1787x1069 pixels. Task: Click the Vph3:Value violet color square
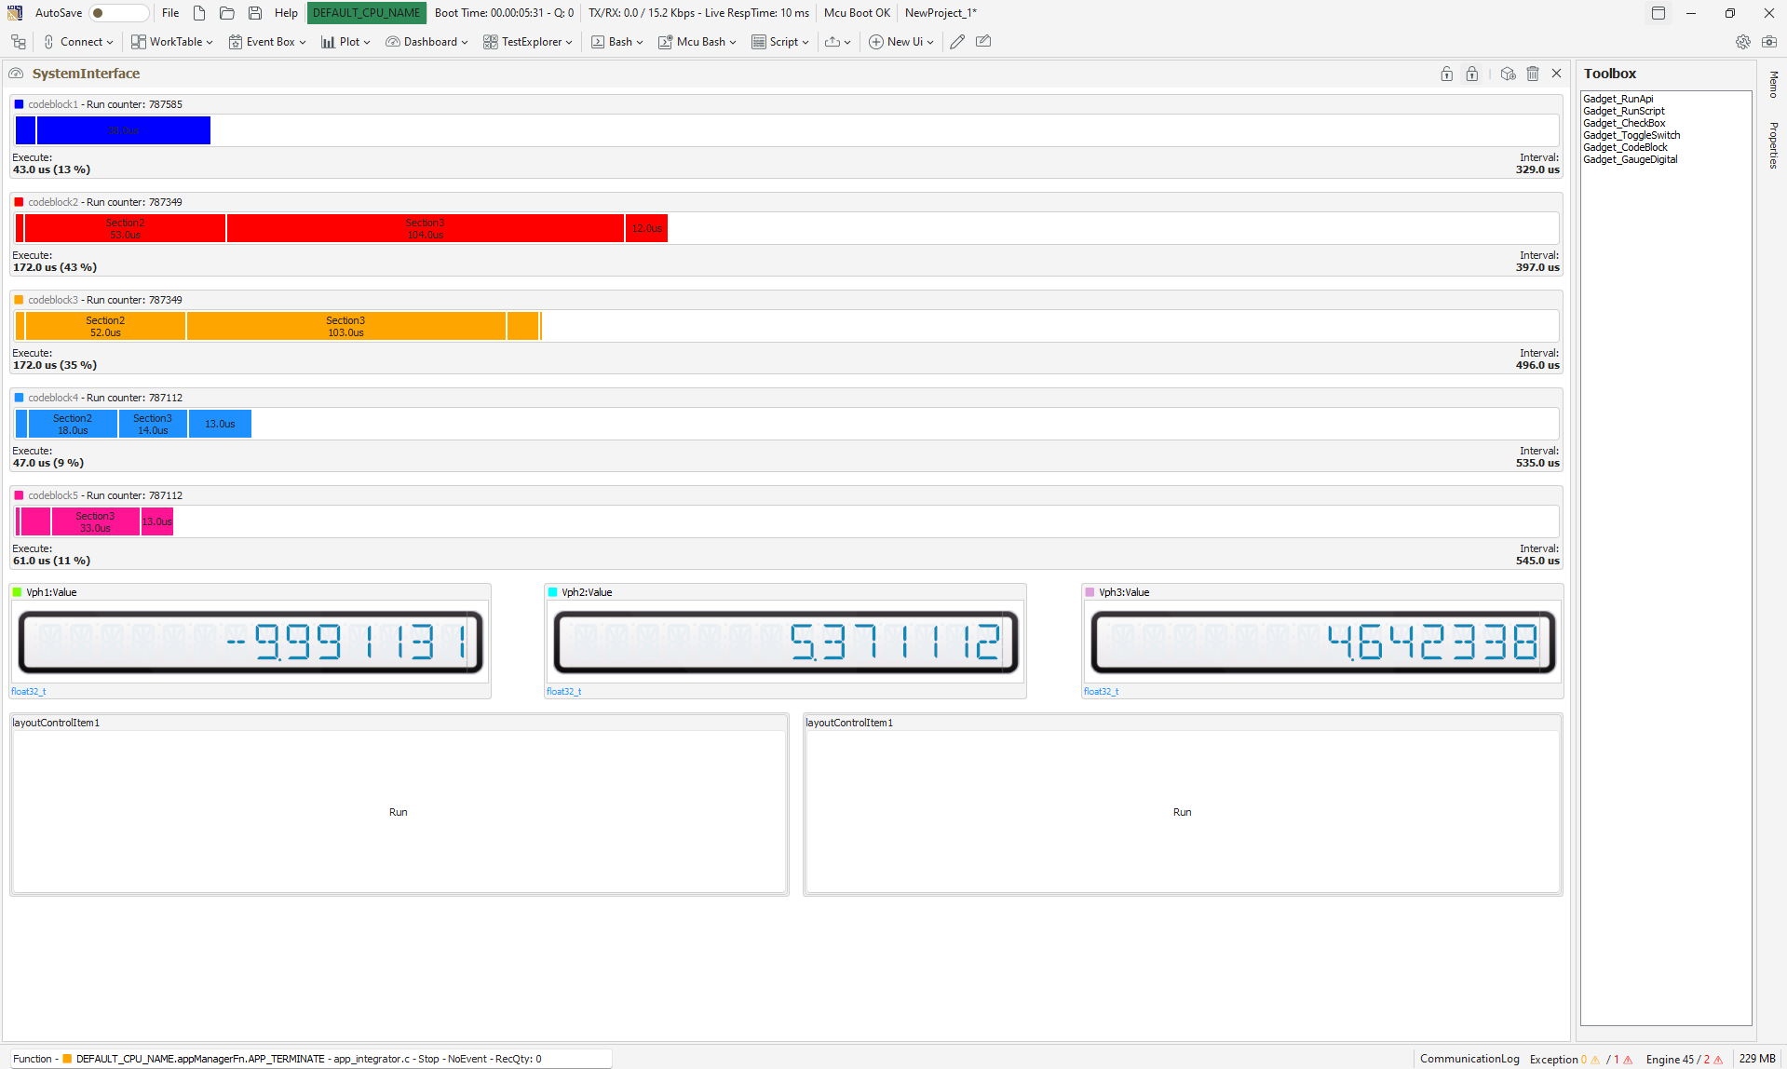[1090, 592]
